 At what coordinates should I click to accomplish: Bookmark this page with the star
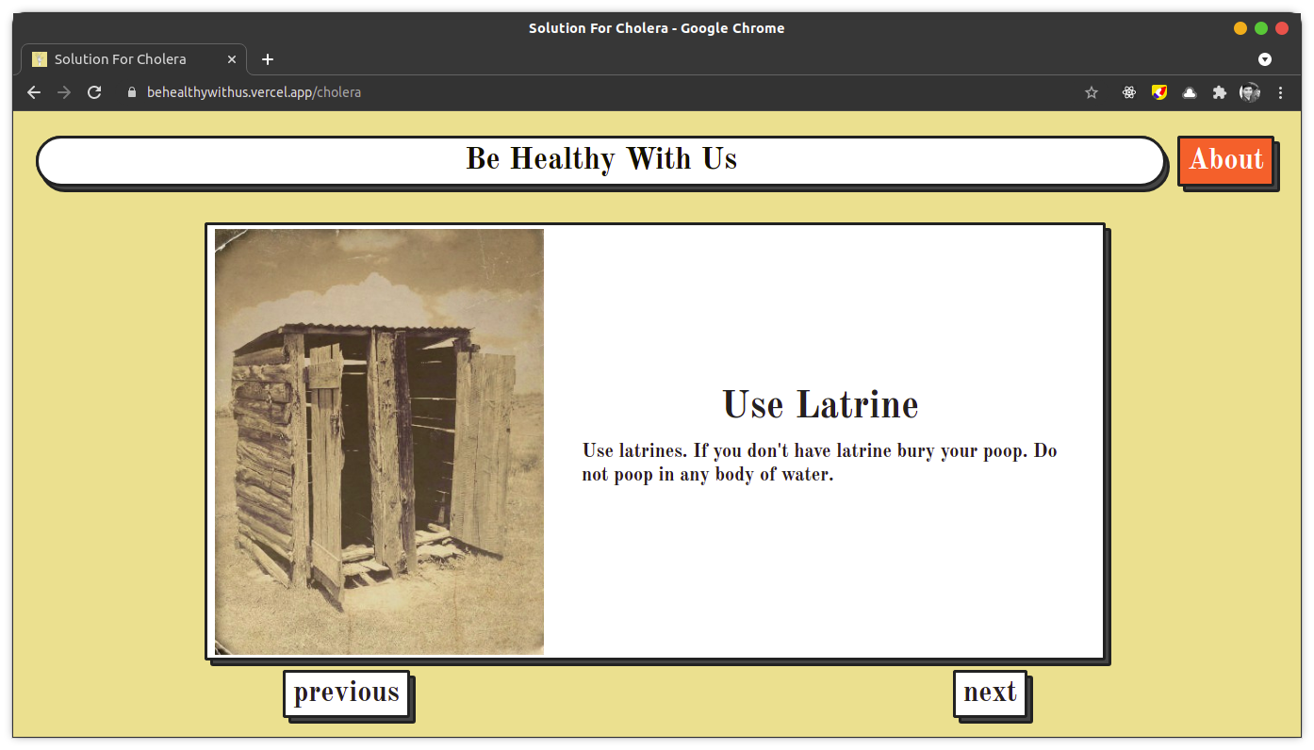pos(1092,92)
